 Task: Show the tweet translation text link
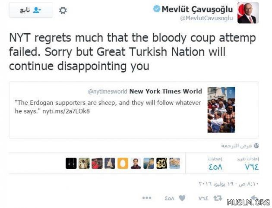[237, 146]
